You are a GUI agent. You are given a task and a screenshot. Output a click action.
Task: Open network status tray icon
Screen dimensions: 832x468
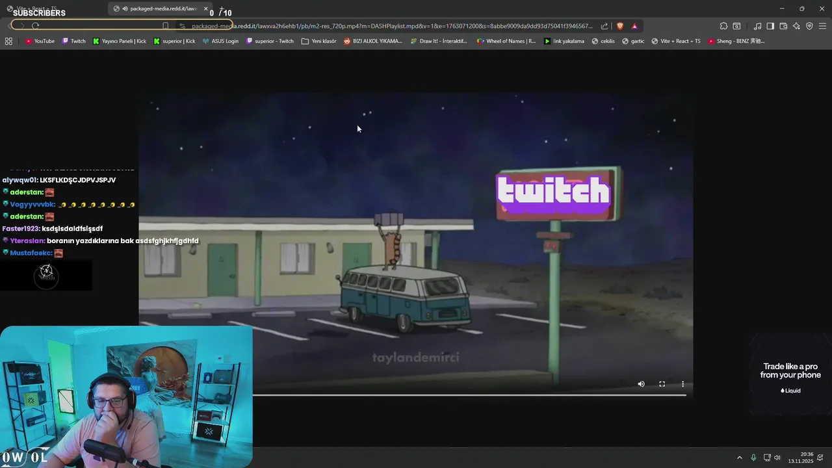767,458
